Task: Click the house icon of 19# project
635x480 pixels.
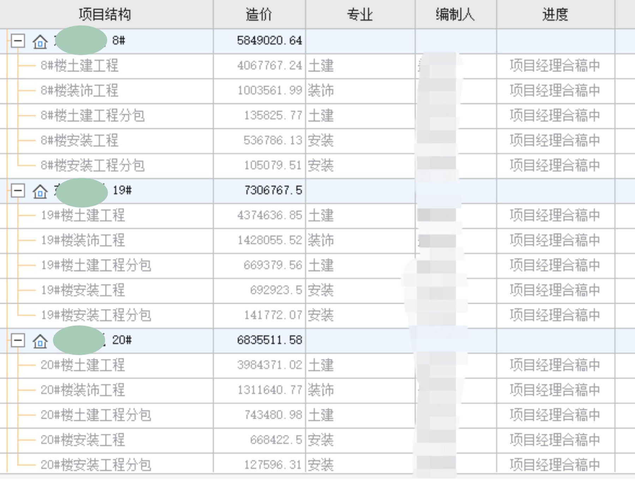Action: (40, 191)
